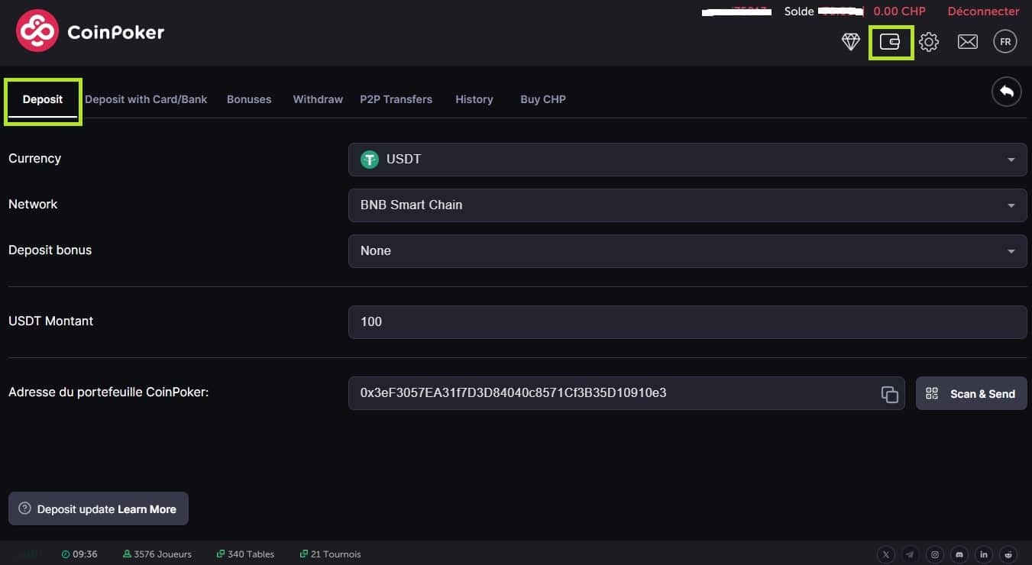Expand the Network dropdown BNB Smart Chain
This screenshot has width=1032, height=565.
point(687,205)
